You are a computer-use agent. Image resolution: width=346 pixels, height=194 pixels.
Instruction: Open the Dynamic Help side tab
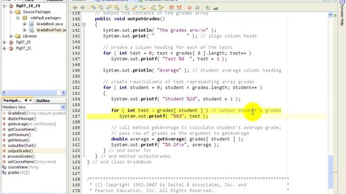click(x=342, y=15)
